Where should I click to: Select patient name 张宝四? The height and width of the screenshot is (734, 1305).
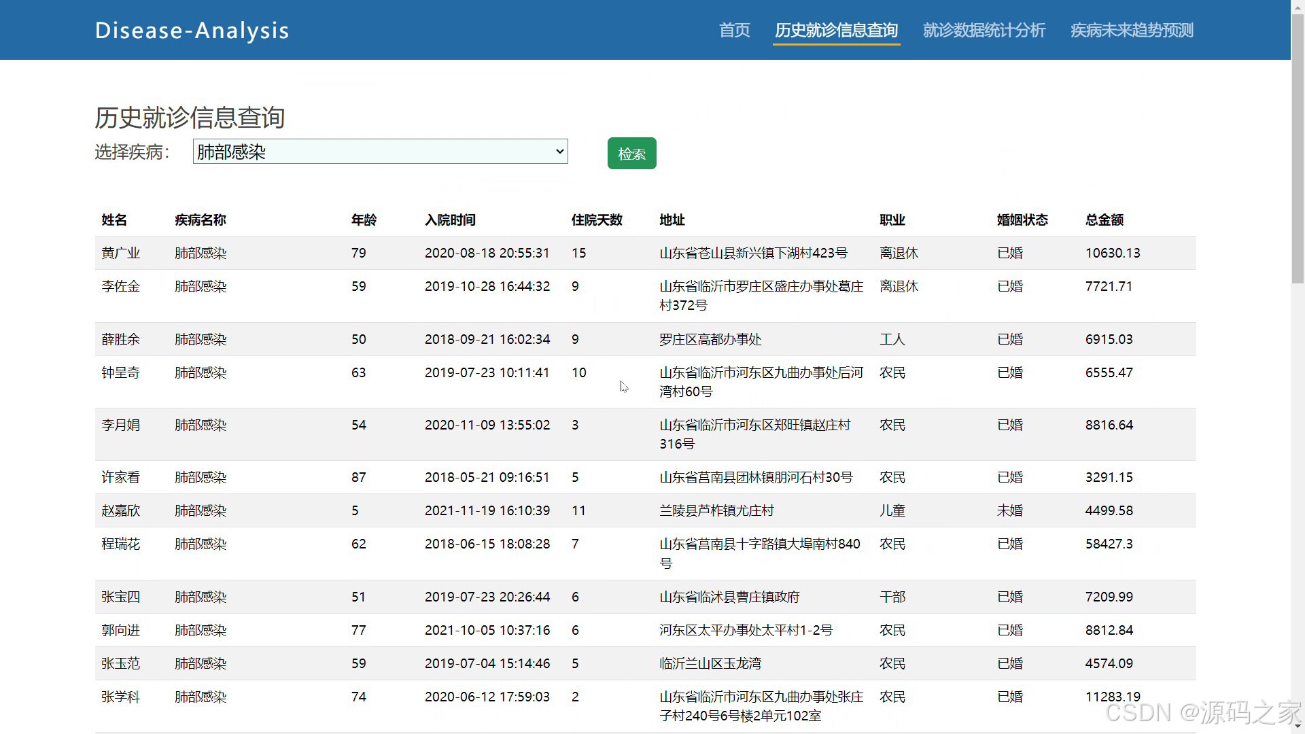click(x=120, y=597)
